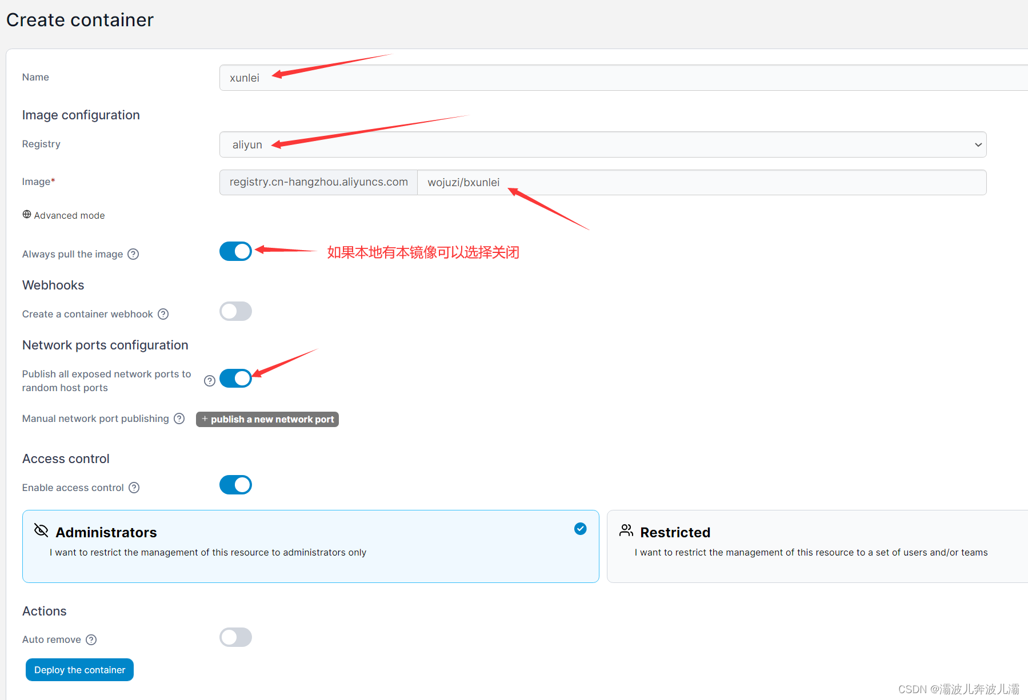This screenshot has width=1028, height=700.
Task: Click the Webhooks section heading
Action: [x=53, y=285]
